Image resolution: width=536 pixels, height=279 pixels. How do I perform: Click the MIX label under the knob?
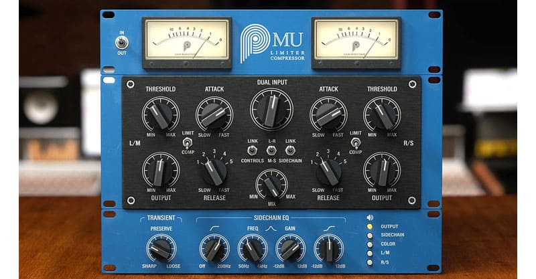(272, 204)
